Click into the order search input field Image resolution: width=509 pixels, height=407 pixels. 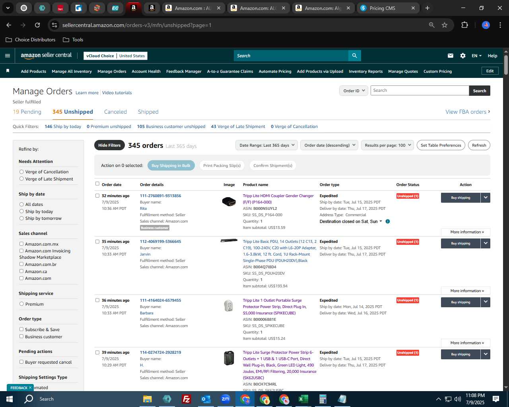tap(420, 90)
